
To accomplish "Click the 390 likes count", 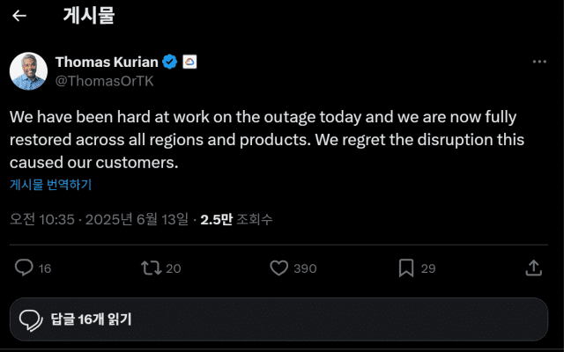I will (x=305, y=268).
